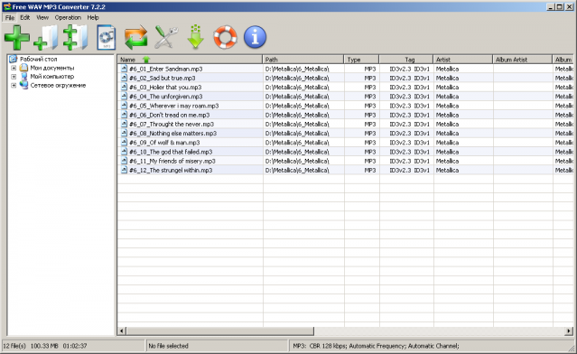Select the Рабочий стол tree item
This screenshot has height=354, width=577.
(38, 59)
